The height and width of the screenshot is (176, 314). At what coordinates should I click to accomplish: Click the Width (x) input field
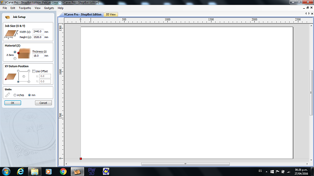click(38, 32)
